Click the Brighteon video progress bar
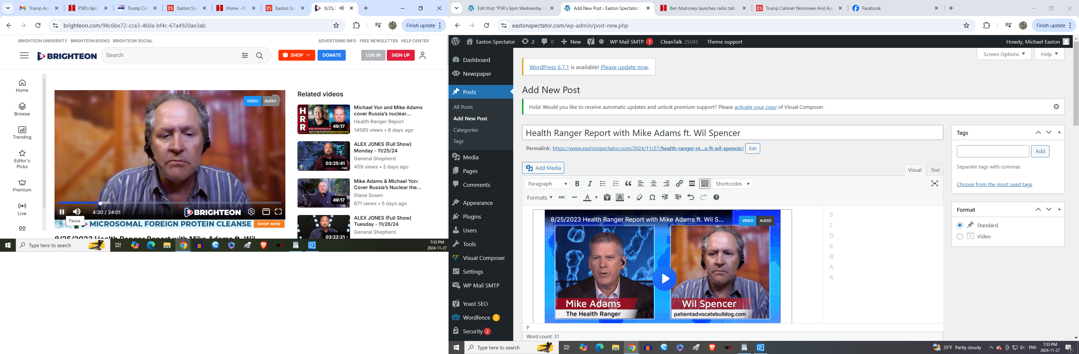This screenshot has height=354, width=1079. tap(171, 203)
